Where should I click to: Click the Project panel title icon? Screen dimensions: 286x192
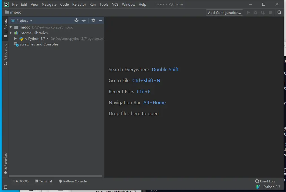(x=13, y=20)
